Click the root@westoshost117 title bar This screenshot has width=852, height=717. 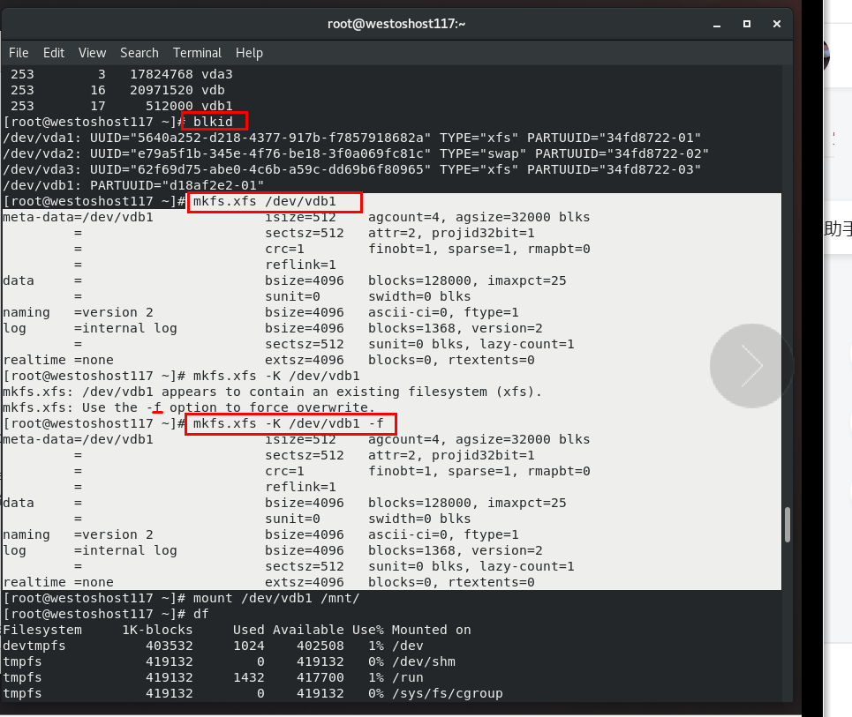pos(396,23)
